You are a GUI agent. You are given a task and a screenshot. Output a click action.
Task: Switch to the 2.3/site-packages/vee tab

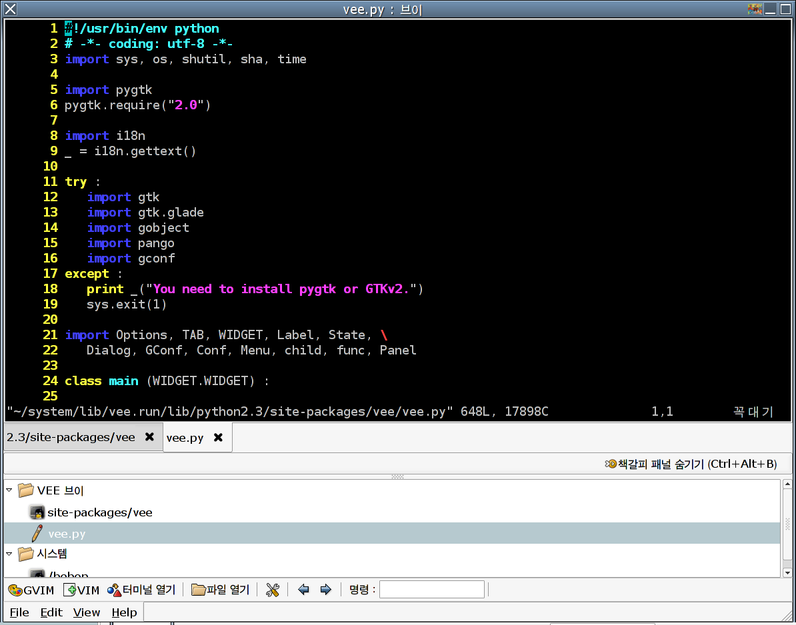pos(71,437)
